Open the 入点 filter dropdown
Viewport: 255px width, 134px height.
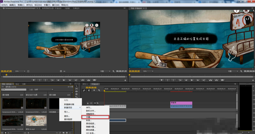tap(43, 90)
